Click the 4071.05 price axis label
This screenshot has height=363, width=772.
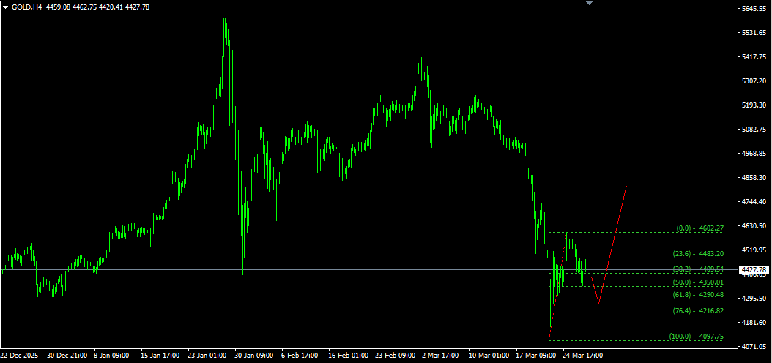point(754,347)
